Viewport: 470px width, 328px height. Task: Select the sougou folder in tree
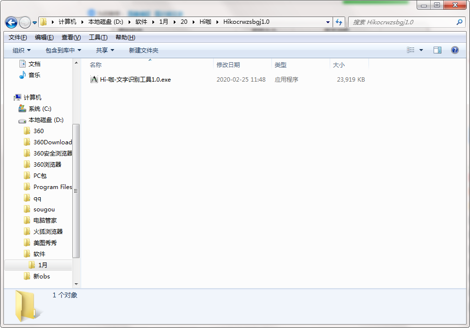point(44,209)
